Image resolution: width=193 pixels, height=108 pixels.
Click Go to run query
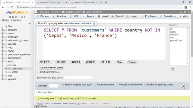[x=183, y=85]
